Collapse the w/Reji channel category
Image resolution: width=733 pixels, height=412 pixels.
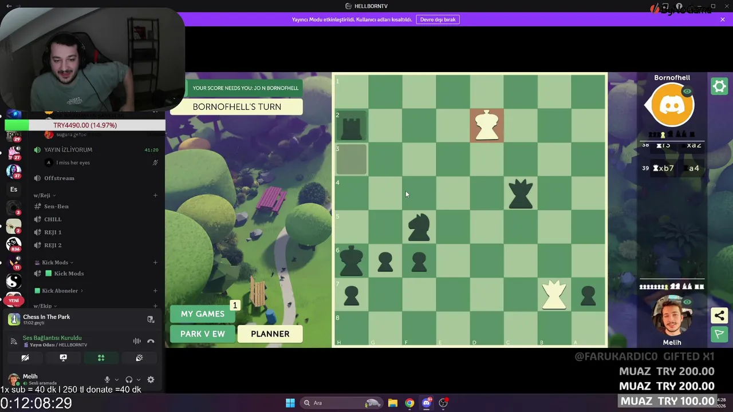45,195
